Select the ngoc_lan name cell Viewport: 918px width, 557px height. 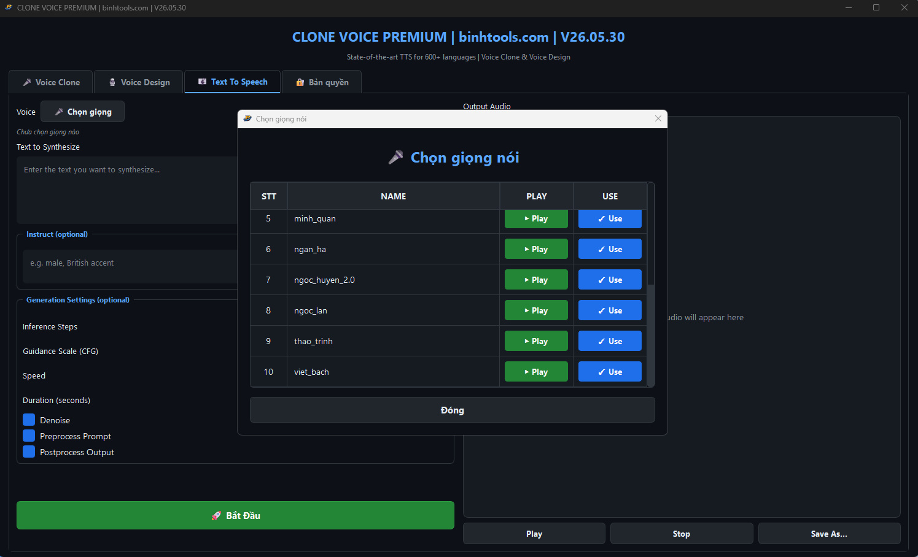pyautogui.click(x=394, y=310)
